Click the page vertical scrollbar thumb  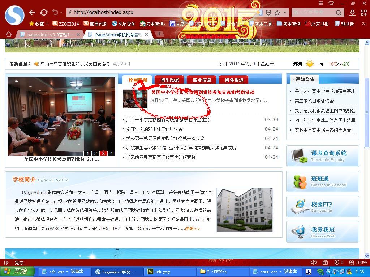point(367,112)
